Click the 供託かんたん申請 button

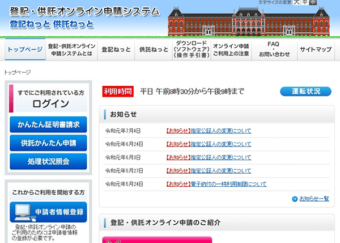pyautogui.click(x=48, y=143)
